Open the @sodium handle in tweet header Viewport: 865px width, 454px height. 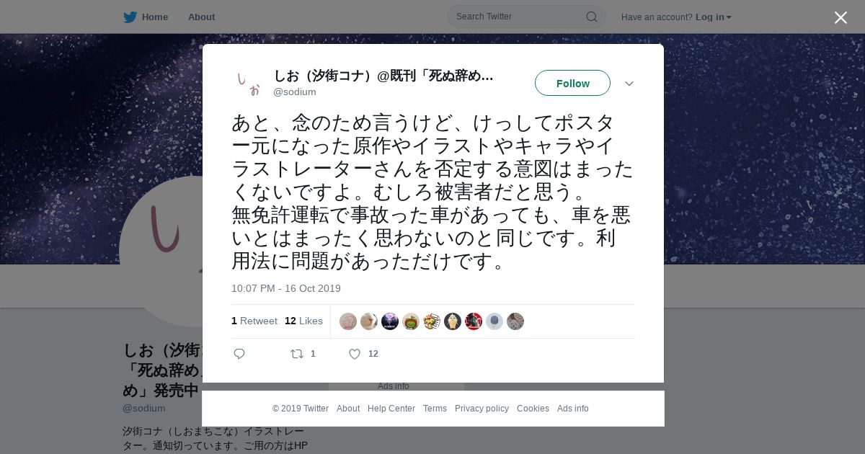pyautogui.click(x=295, y=92)
